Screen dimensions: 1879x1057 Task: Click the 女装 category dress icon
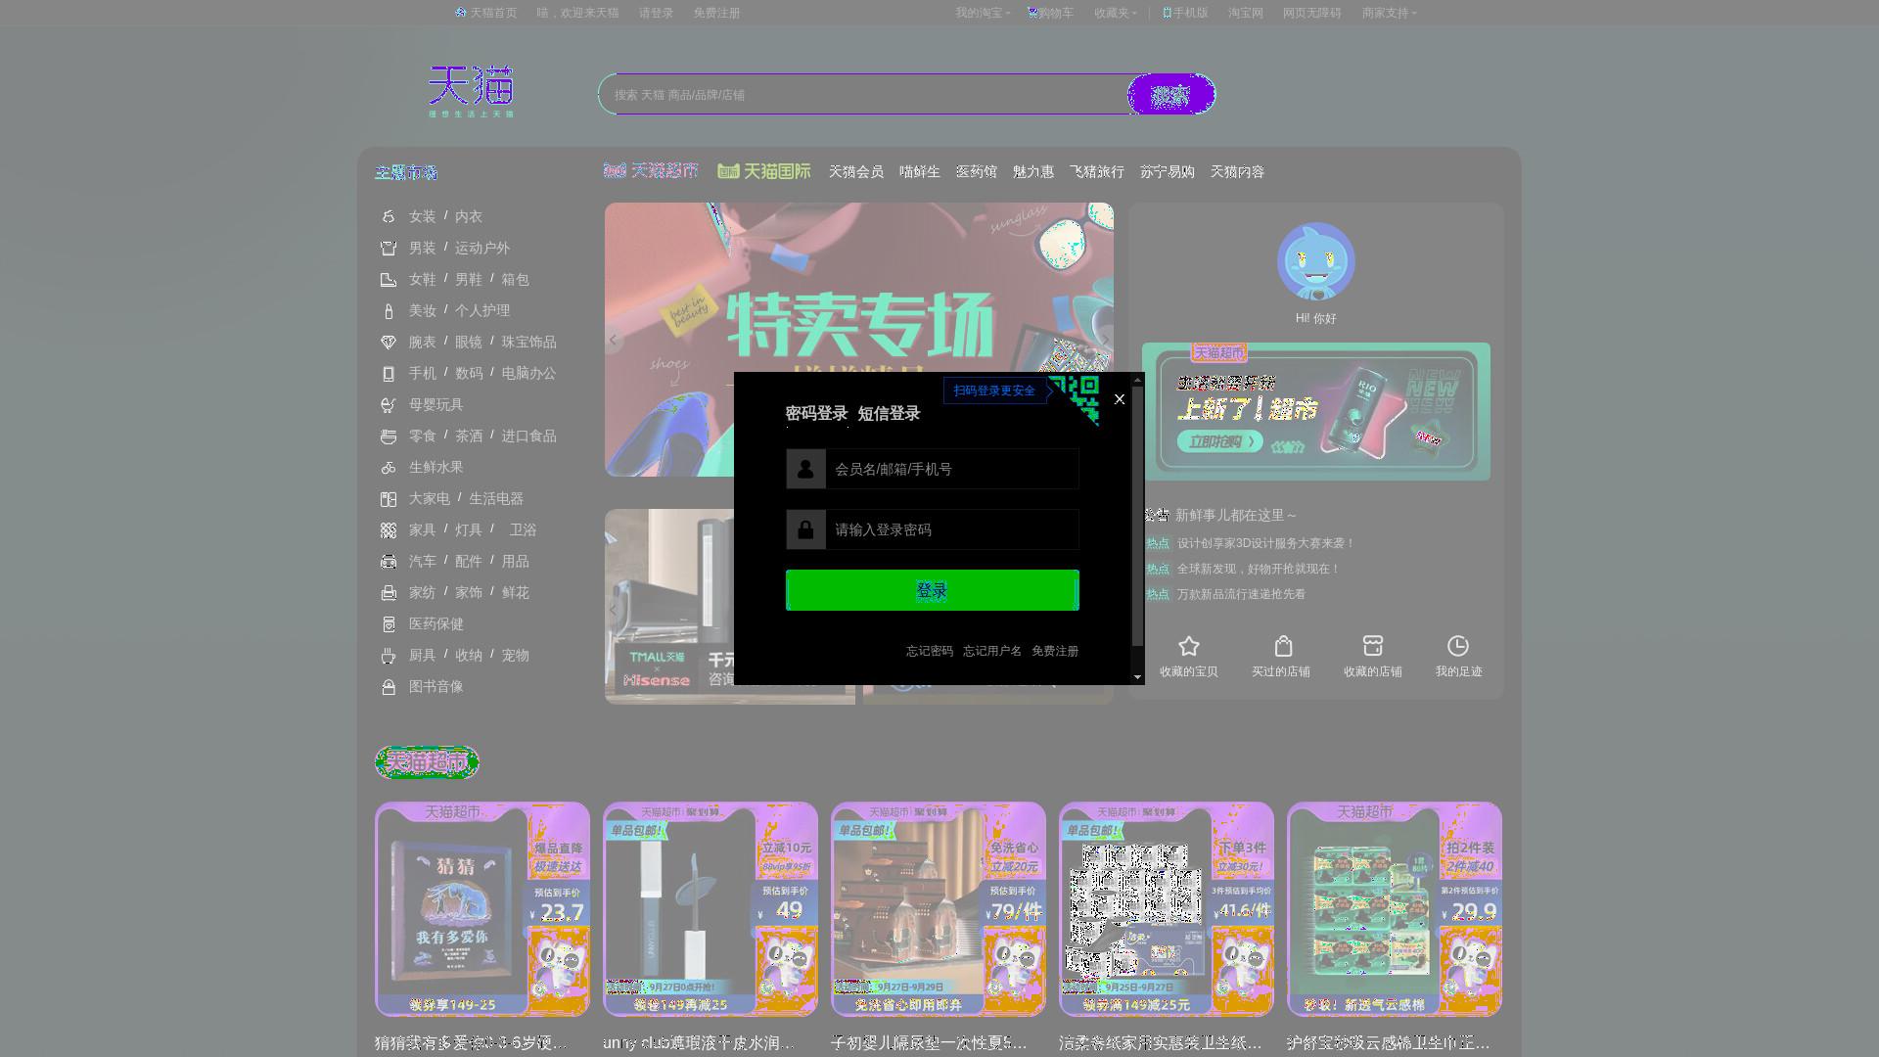(x=389, y=216)
